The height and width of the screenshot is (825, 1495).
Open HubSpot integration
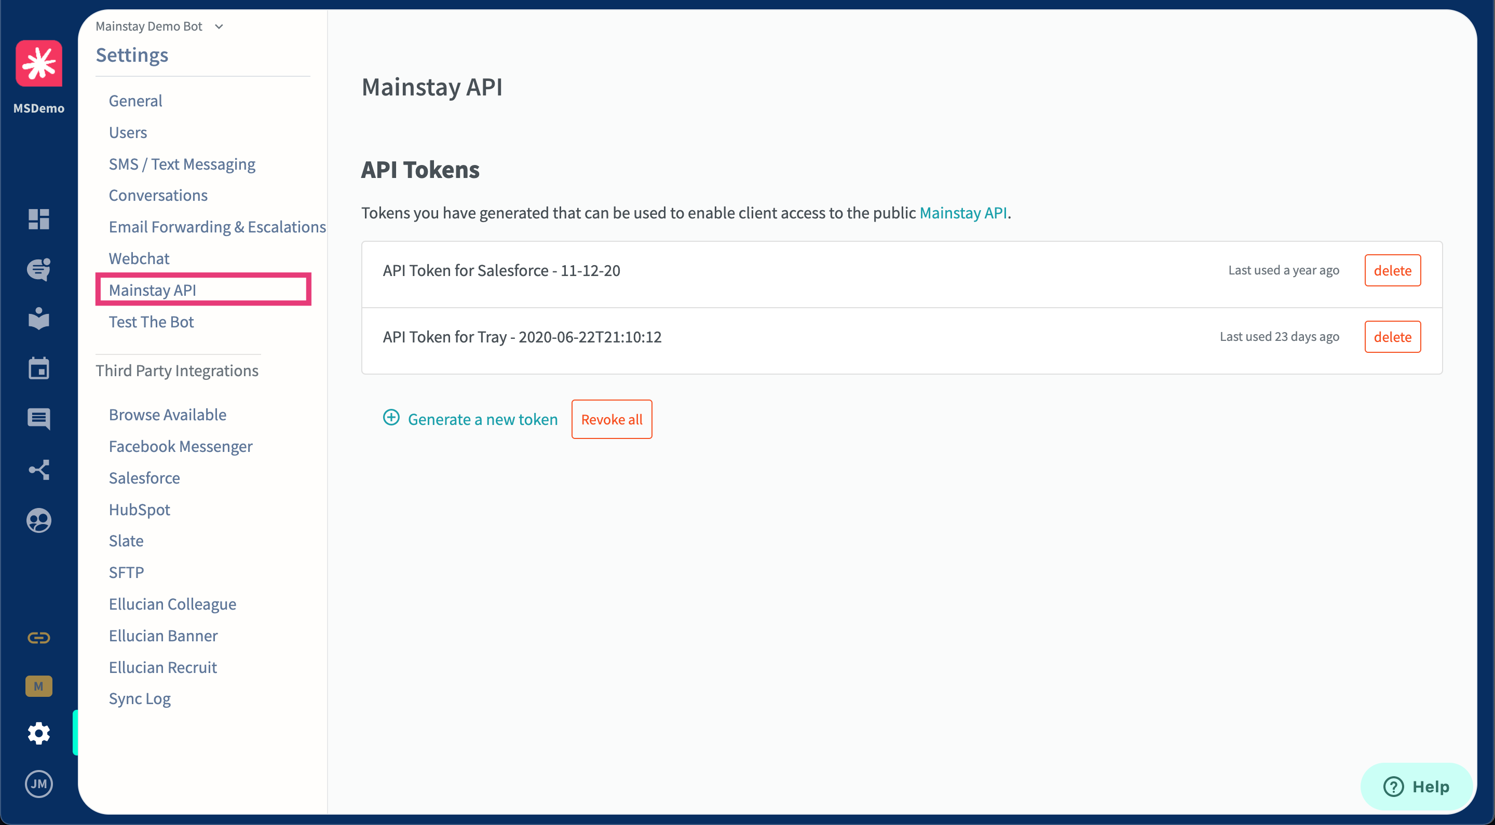(x=139, y=510)
